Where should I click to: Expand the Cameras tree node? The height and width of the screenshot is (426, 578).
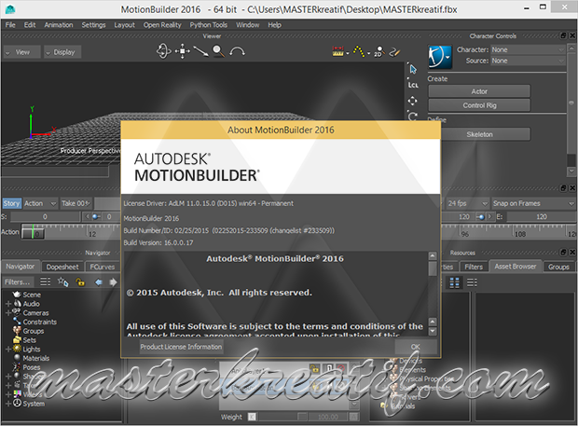pyautogui.click(x=8, y=313)
